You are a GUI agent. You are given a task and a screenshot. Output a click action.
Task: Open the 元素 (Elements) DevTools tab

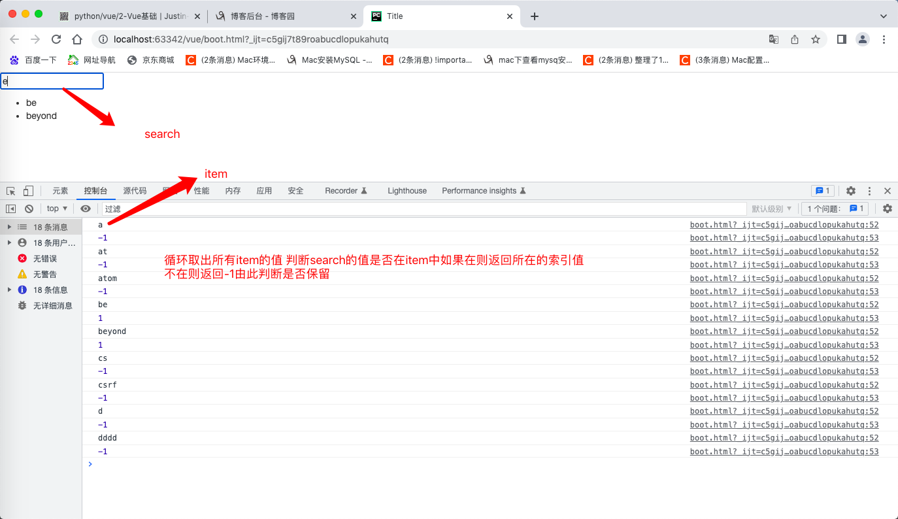(60, 191)
